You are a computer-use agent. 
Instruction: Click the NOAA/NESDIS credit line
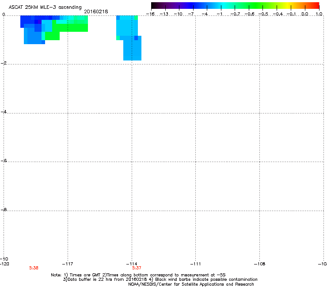coord(191,284)
